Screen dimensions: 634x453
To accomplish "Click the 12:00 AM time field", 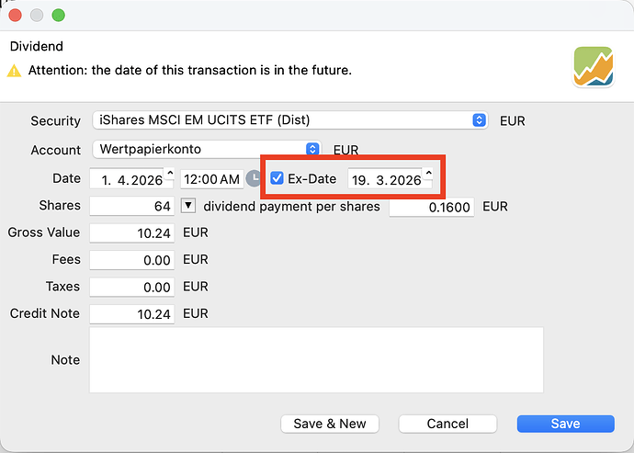I will (x=211, y=178).
